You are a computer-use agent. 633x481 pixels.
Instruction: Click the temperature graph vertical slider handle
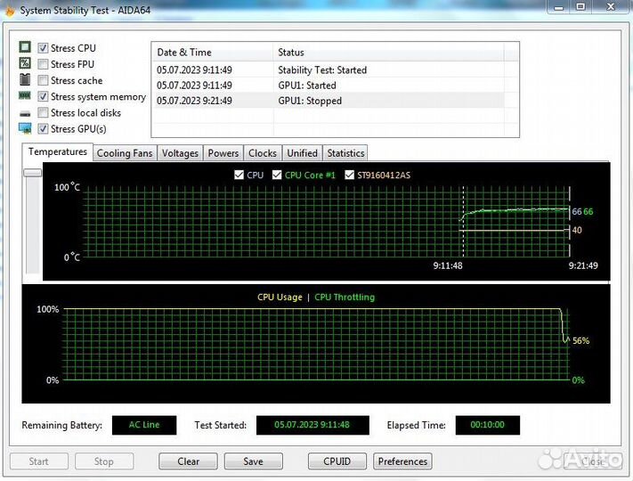point(32,172)
